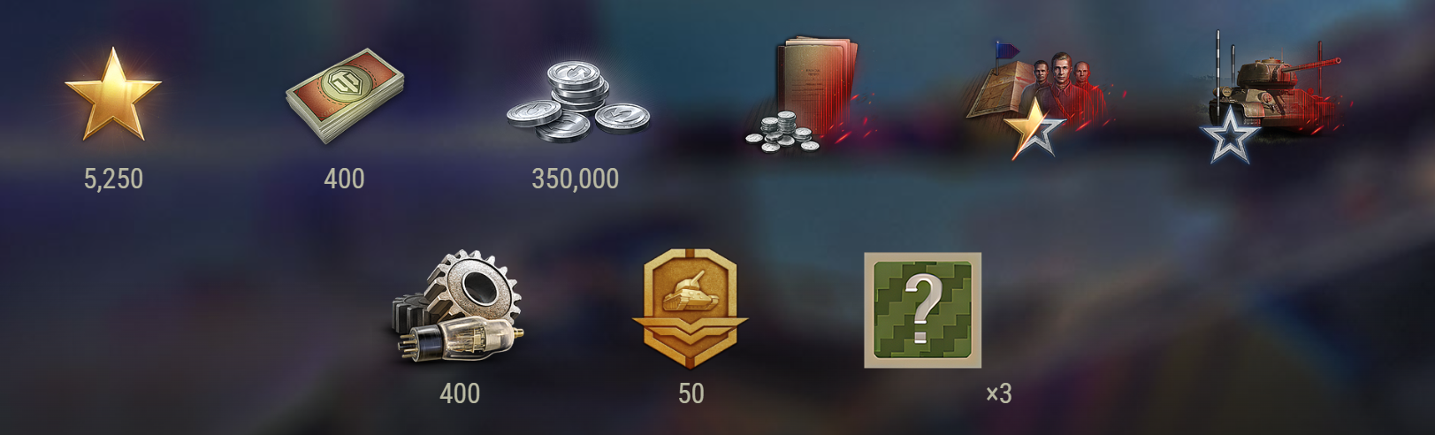Select the 350,000 credits amount
1435x435 pixels.
[575, 179]
